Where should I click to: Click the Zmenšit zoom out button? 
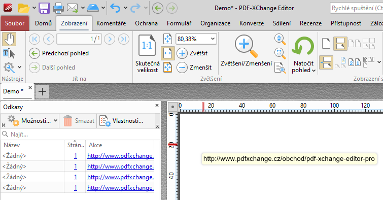[x=194, y=68]
